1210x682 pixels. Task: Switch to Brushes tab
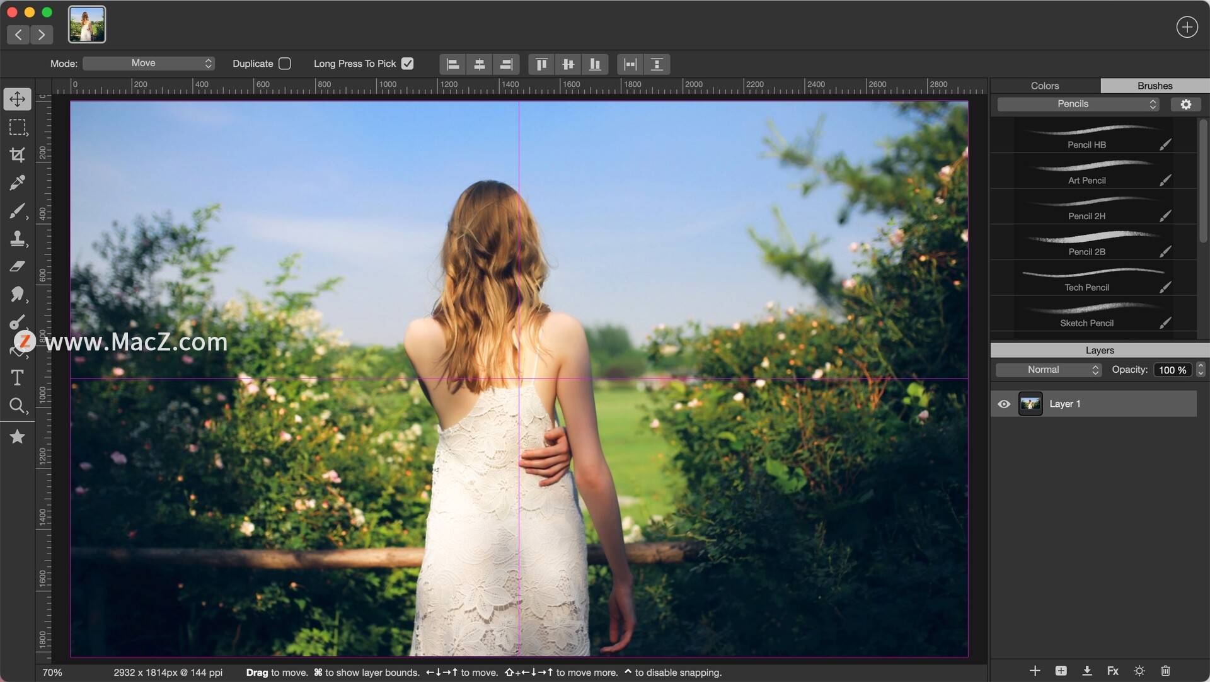[x=1155, y=85]
